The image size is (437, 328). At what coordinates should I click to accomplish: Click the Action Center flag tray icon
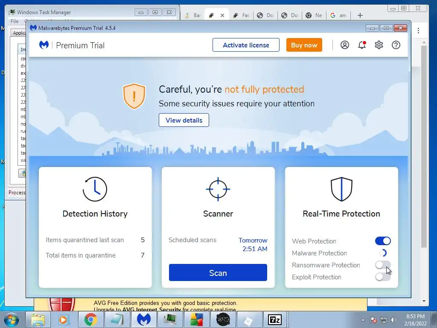click(x=373, y=320)
